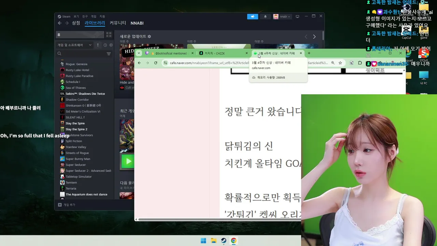Click the plus icon for 게임 추가

tap(60, 205)
